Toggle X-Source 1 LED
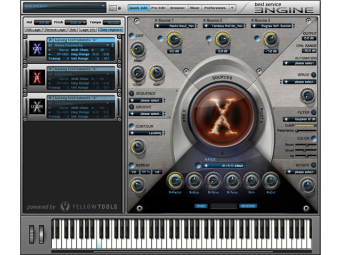The image size is (341, 255). coord(160,38)
